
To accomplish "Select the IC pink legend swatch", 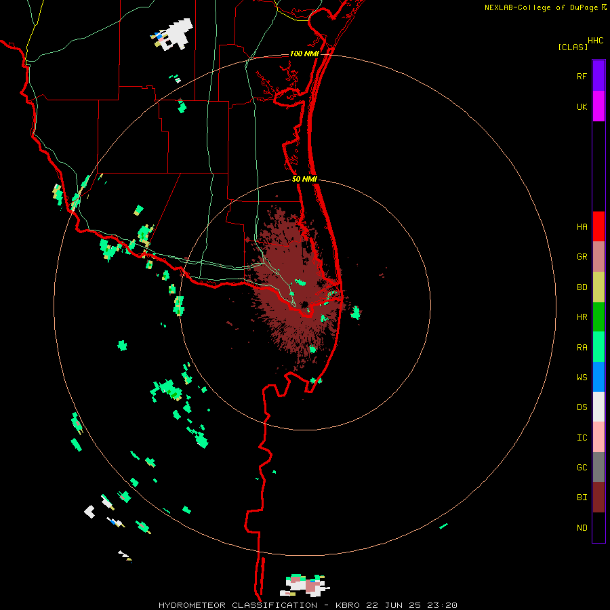I will point(598,437).
